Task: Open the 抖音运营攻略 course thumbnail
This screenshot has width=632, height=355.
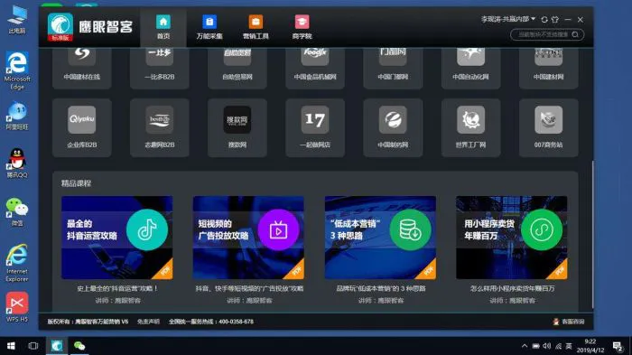Action: pos(116,238)
